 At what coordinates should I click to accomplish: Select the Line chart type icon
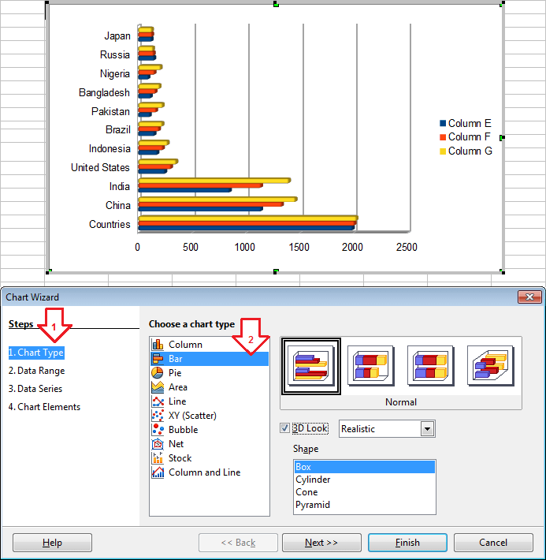(158, 401)
